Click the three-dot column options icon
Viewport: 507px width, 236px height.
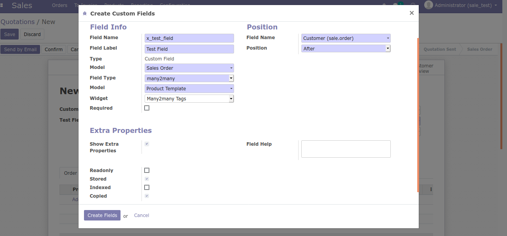[x=431, y=189]
